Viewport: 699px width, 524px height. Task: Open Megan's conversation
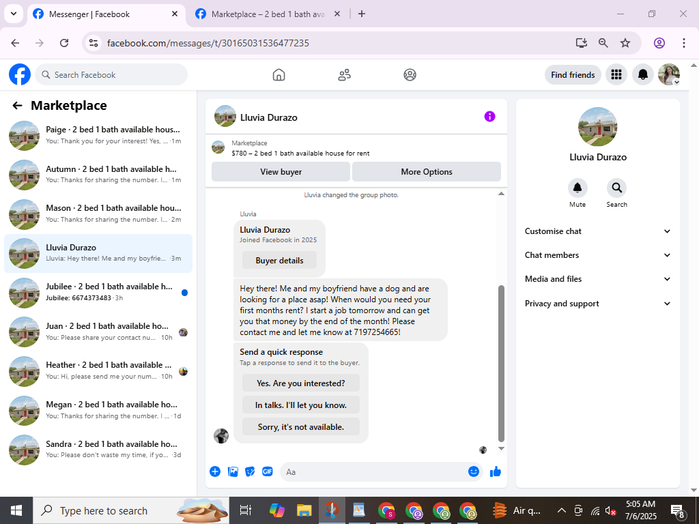click(98, 410)
